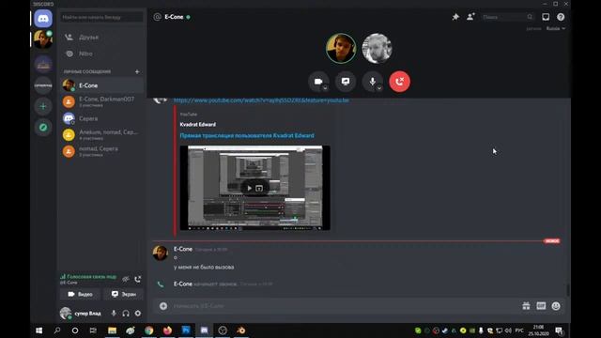Open Windows taskbar search
The height and width of the screenshot is (338, 601).
click(x=57, y=330)
